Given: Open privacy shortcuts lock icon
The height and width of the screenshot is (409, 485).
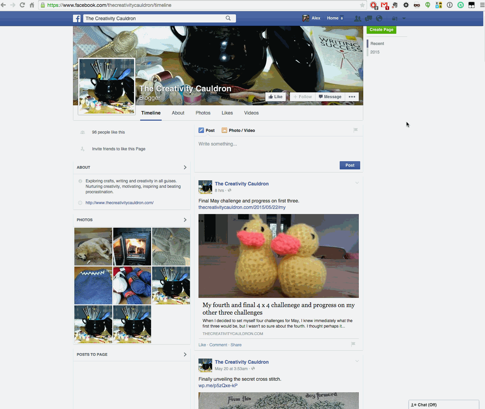Looking at the screenshot, I should click(x=396, y=18).
